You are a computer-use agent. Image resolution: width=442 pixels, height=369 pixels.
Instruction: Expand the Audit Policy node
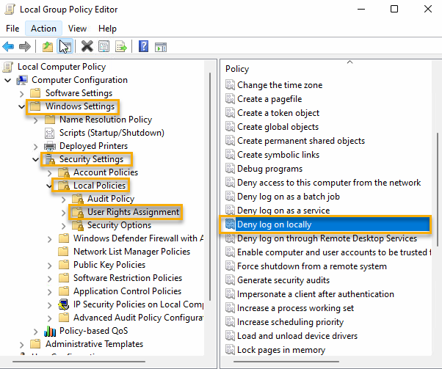(64, 200)
